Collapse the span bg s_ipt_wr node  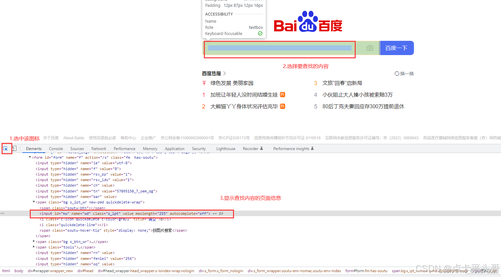(34, 202)
